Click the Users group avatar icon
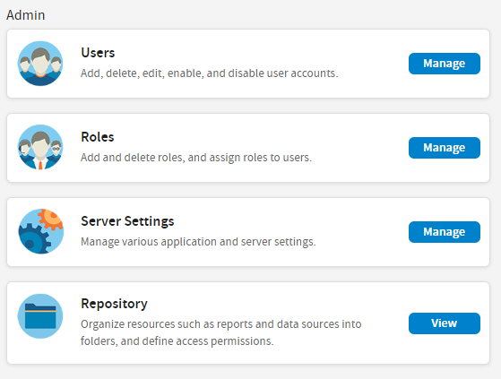501x379 pixels. [40, 64]
